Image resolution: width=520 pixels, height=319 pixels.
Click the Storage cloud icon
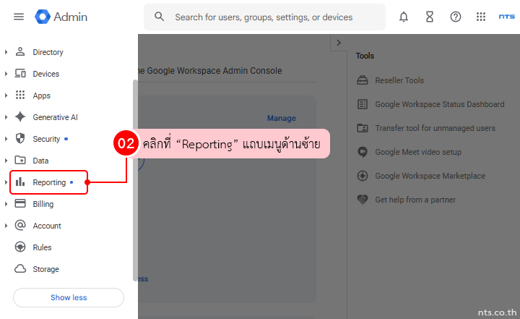click(20, 269)
